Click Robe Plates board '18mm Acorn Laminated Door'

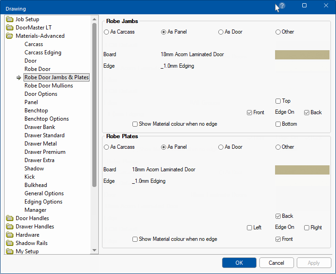click(163, 170)
